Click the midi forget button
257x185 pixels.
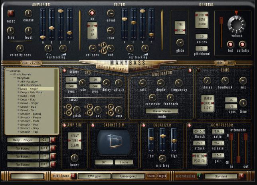pyautogui.click(x=162, y=176)
